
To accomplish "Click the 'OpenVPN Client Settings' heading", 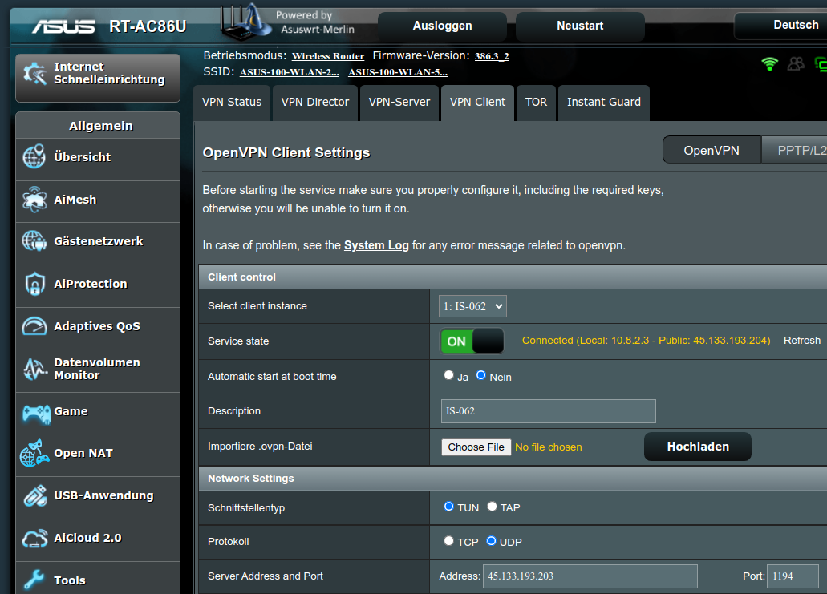I will click(286, 153).
